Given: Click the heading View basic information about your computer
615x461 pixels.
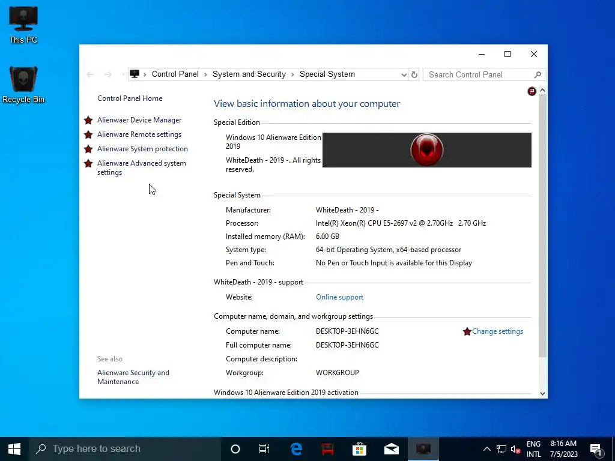Looking at the screenshot, I should coord(307,103).
